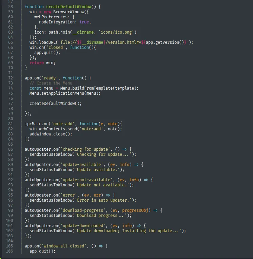Click 'return win;' on line 69
This screenshot has height=259, width=253.
[x=42, y=63]
